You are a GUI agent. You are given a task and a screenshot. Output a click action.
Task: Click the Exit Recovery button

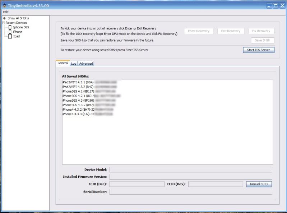231,31
